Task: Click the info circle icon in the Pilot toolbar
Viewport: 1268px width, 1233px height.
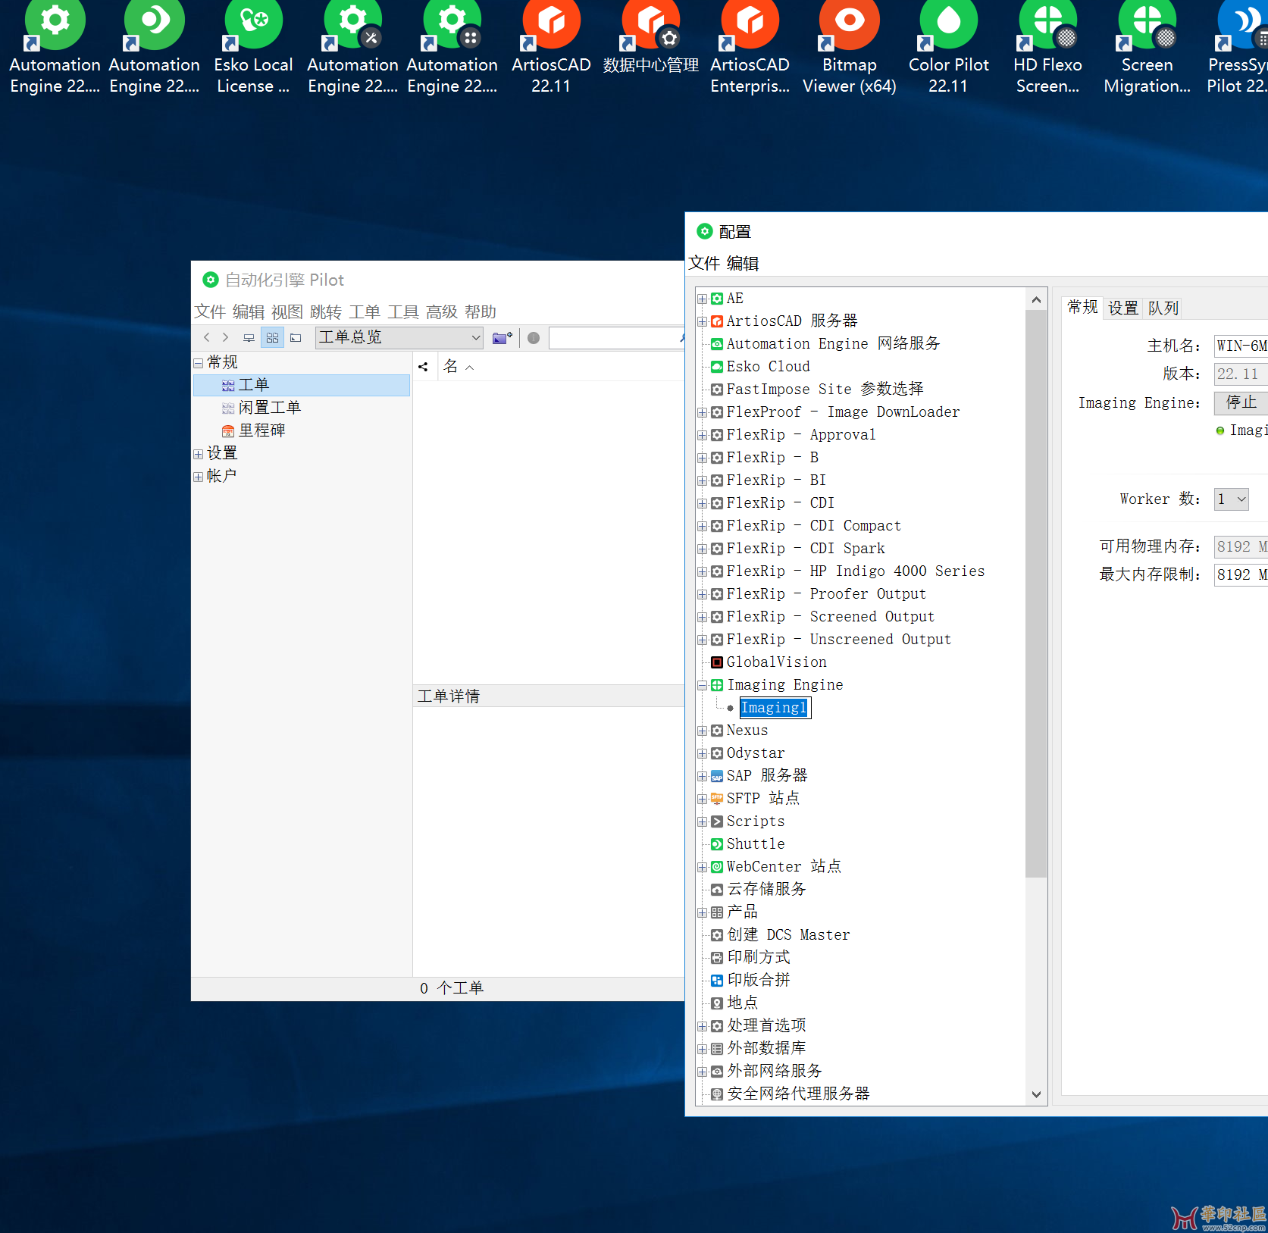Action: click(534, 338)
